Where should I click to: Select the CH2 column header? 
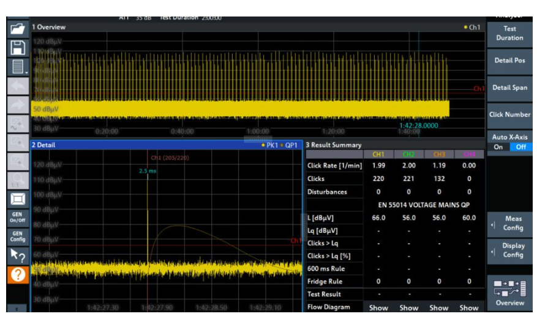(x=408, y=155)
